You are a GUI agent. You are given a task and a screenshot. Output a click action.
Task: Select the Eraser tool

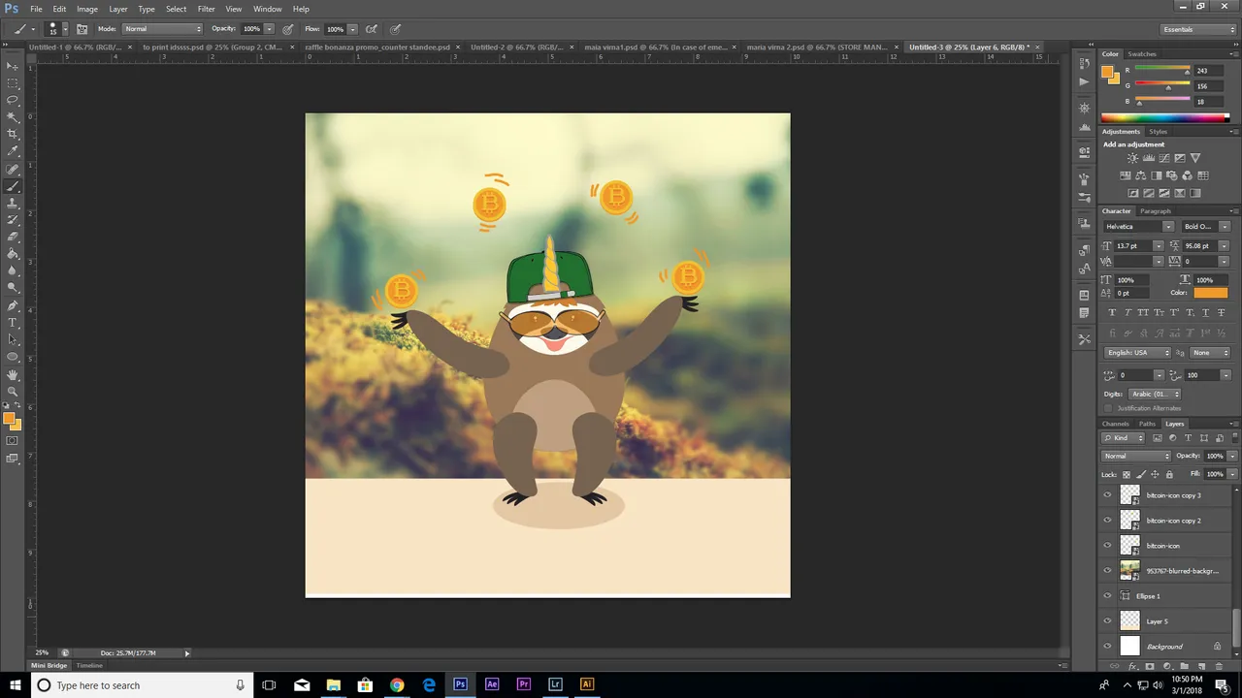click(13, 237)
